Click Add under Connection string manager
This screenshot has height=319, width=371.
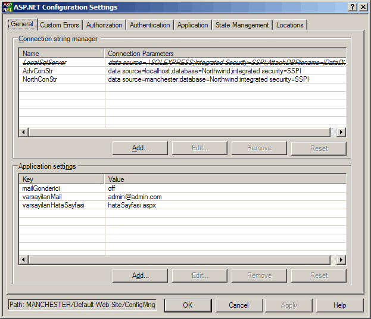(140, 148)
